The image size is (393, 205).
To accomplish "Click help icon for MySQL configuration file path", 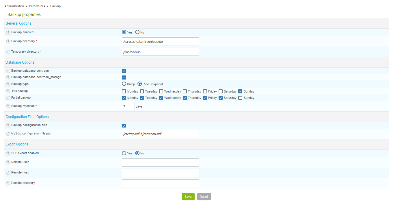I will click(8, 134).
